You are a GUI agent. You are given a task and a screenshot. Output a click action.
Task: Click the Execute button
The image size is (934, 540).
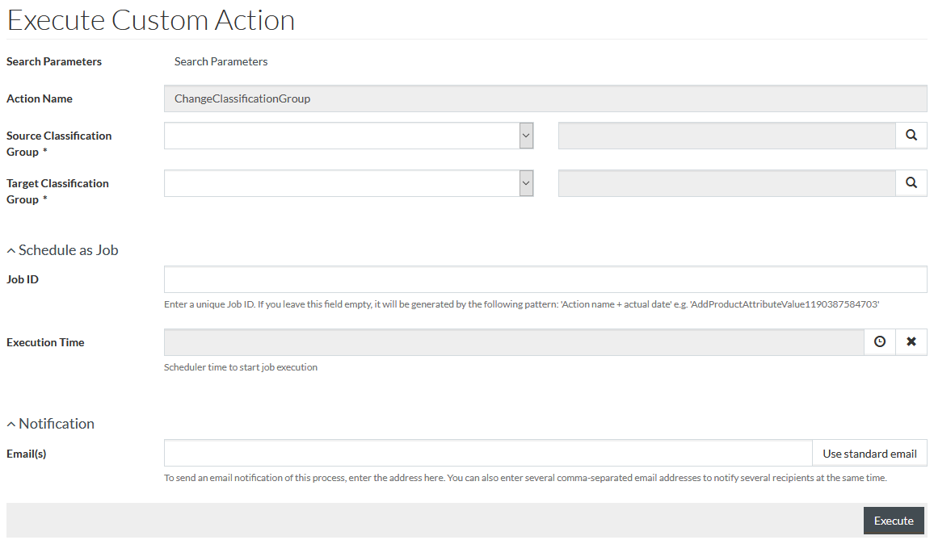coord(894,521)
